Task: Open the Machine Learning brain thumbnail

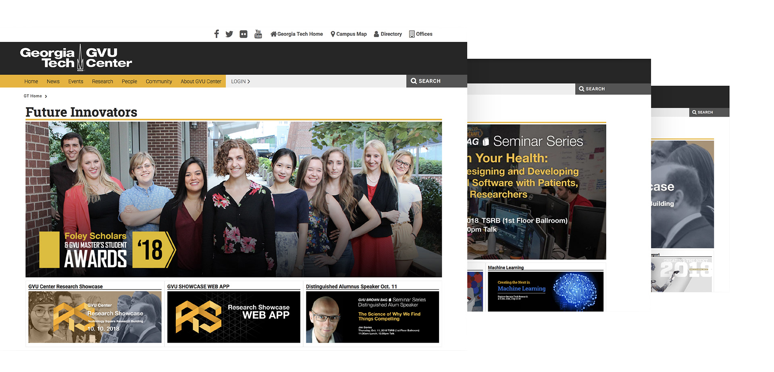Action: [545, 291]
